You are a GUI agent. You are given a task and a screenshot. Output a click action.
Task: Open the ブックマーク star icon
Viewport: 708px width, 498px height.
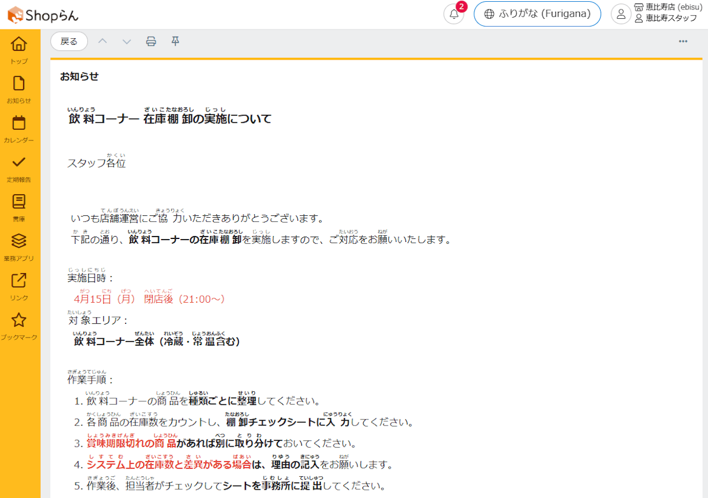click(x=19, y=320)
